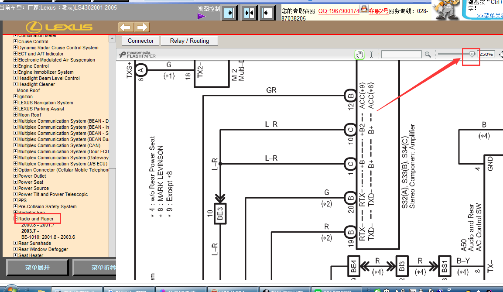This screenshot has width=503, height=292.
Task: Select Pre-Collision Safety System
Action: (48, 206)
